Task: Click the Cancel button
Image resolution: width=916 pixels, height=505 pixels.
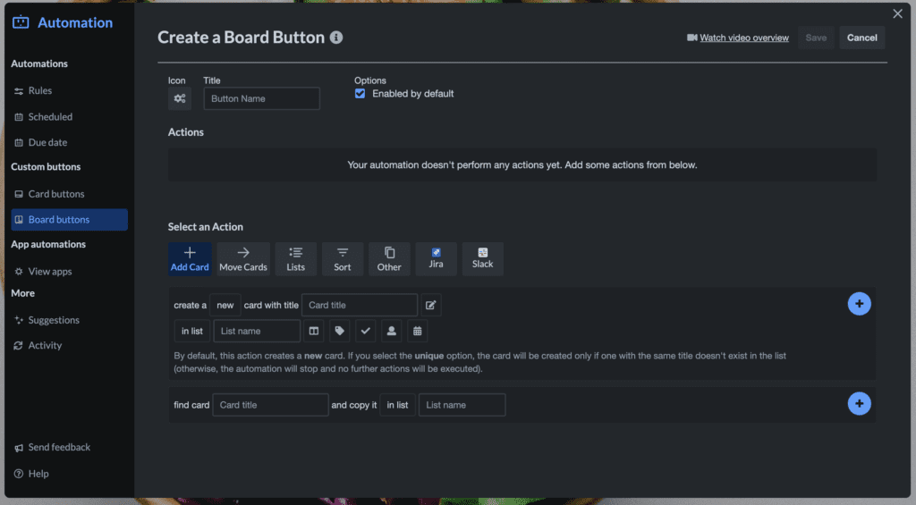Action: click(x=861, y=38)
